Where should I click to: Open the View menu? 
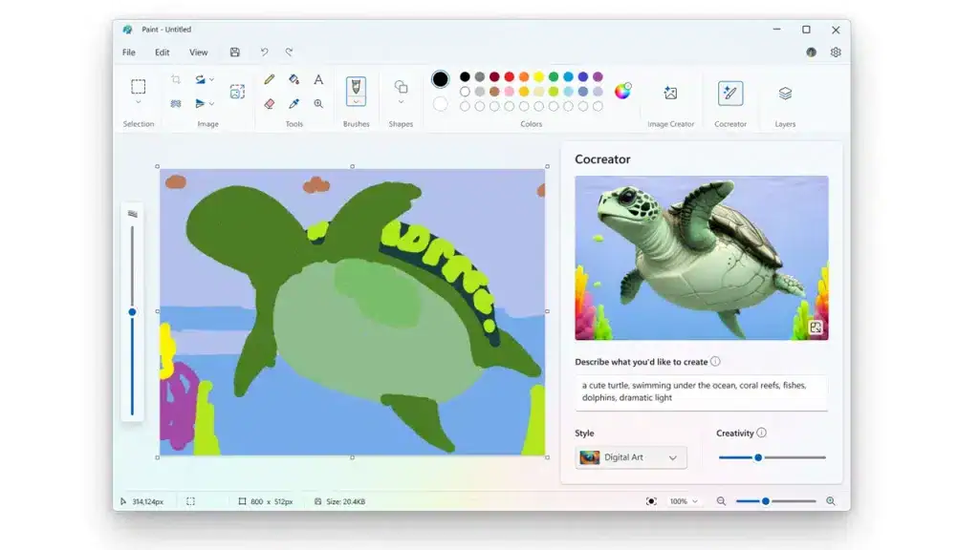(x=199, y=53)
